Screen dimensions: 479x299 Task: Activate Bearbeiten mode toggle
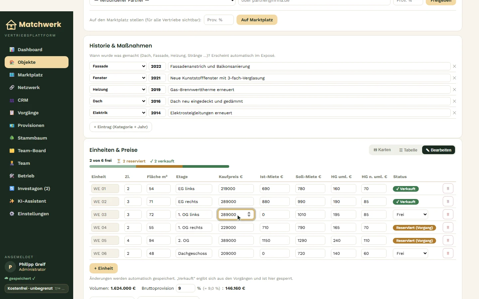pos(438,150)
